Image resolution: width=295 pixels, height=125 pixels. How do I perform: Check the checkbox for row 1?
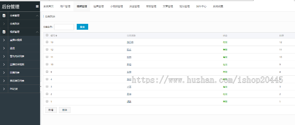tap(47, 101)
